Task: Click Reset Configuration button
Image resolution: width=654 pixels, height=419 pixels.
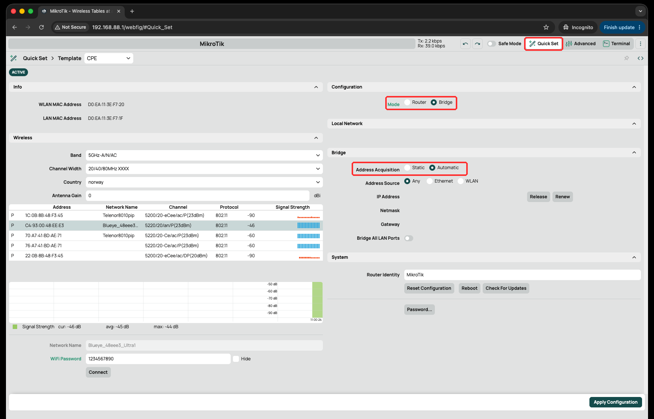Action: (x=429, y=288)
